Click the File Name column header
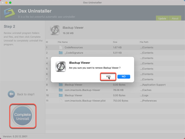The image size is (185, 139). click(63, 42)
